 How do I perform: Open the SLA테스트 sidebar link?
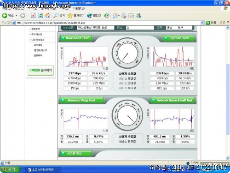(37, 34)
